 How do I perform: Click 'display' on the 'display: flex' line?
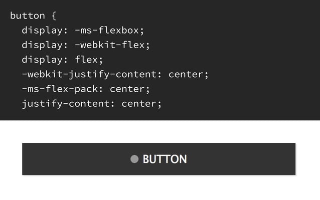coord(42,60)
